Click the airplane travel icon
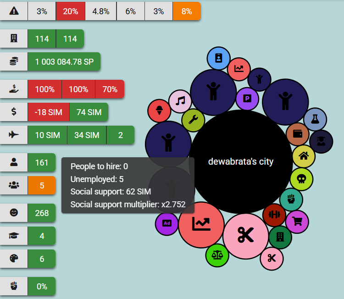 [x=14, y=134]
